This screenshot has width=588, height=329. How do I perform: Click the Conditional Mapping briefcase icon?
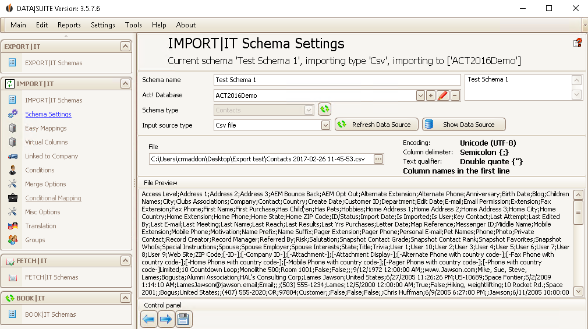coord(13,198)
